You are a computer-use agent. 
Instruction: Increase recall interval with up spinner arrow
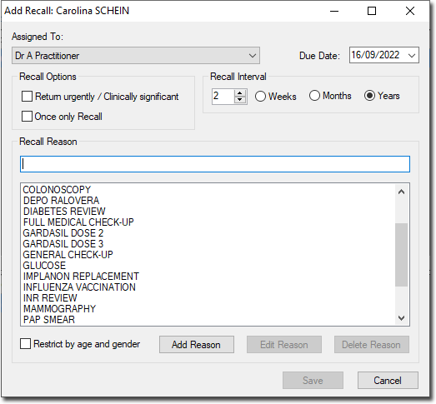240,92
